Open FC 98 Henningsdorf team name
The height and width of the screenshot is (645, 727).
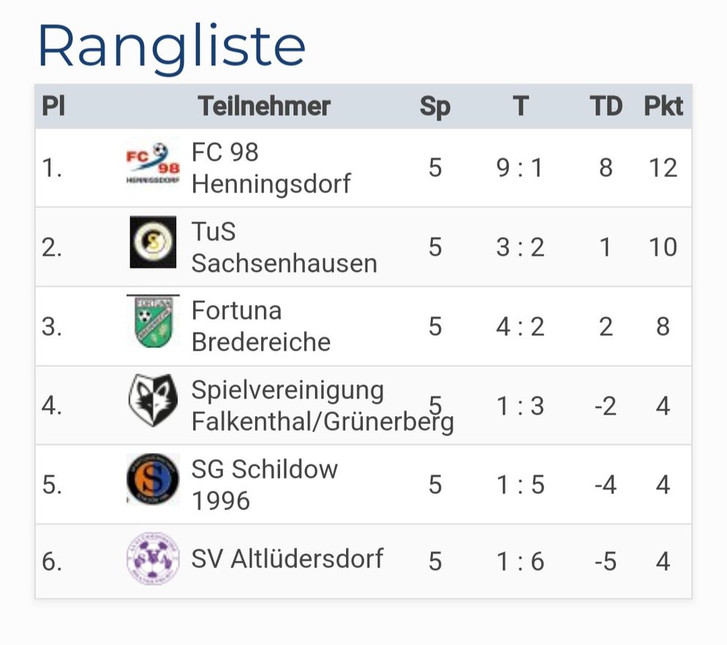(271, 168)
